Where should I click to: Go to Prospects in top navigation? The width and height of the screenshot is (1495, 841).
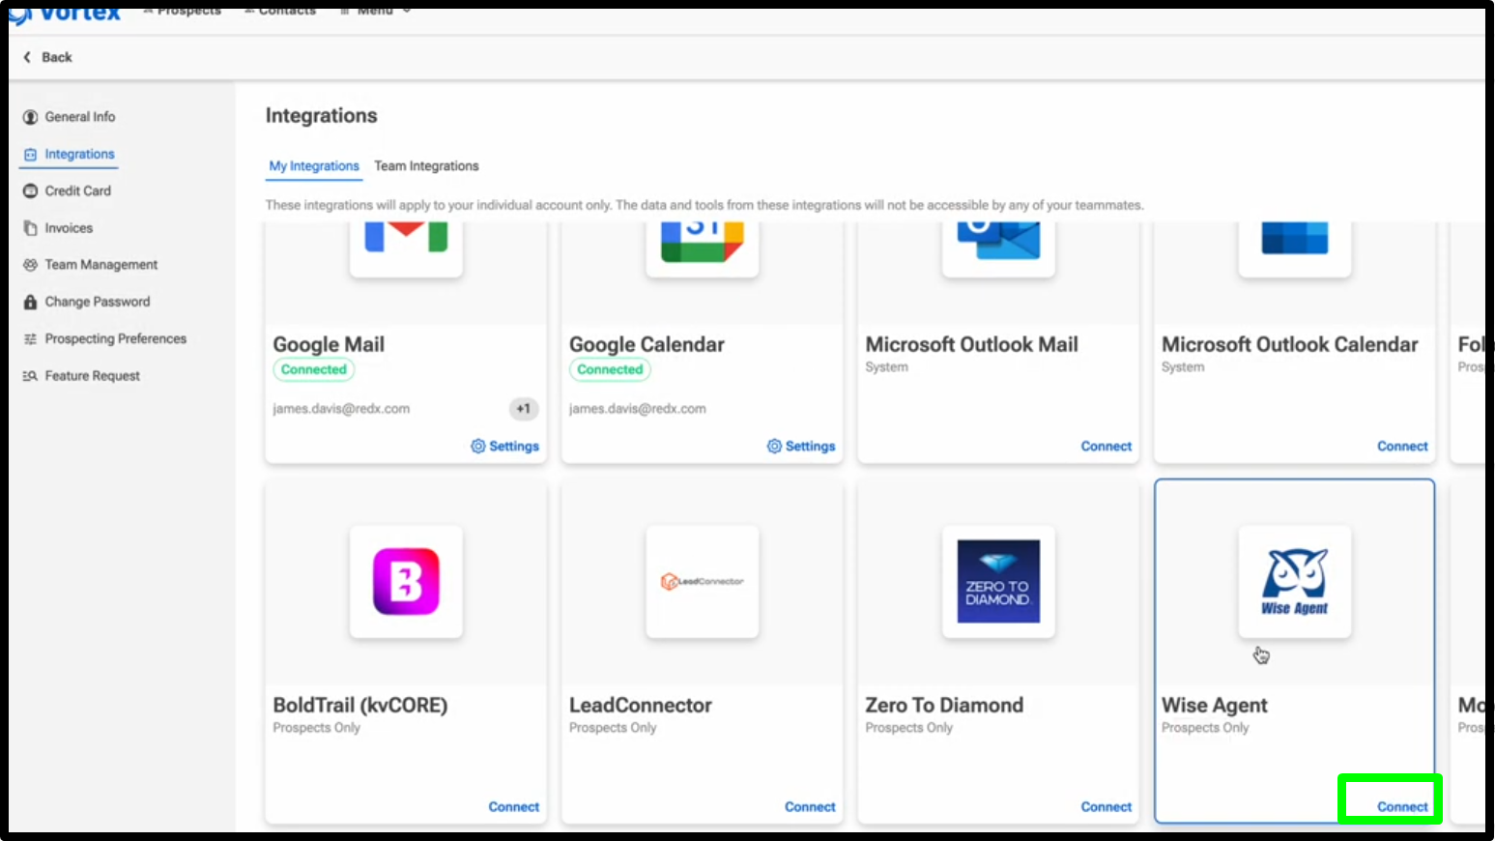pyautogui.click(x=183, y=11)
